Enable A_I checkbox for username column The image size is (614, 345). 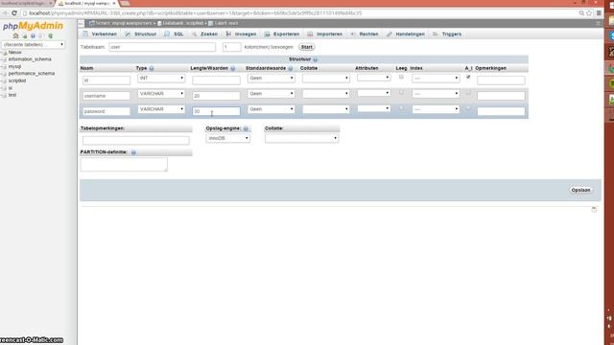(468, 92)
